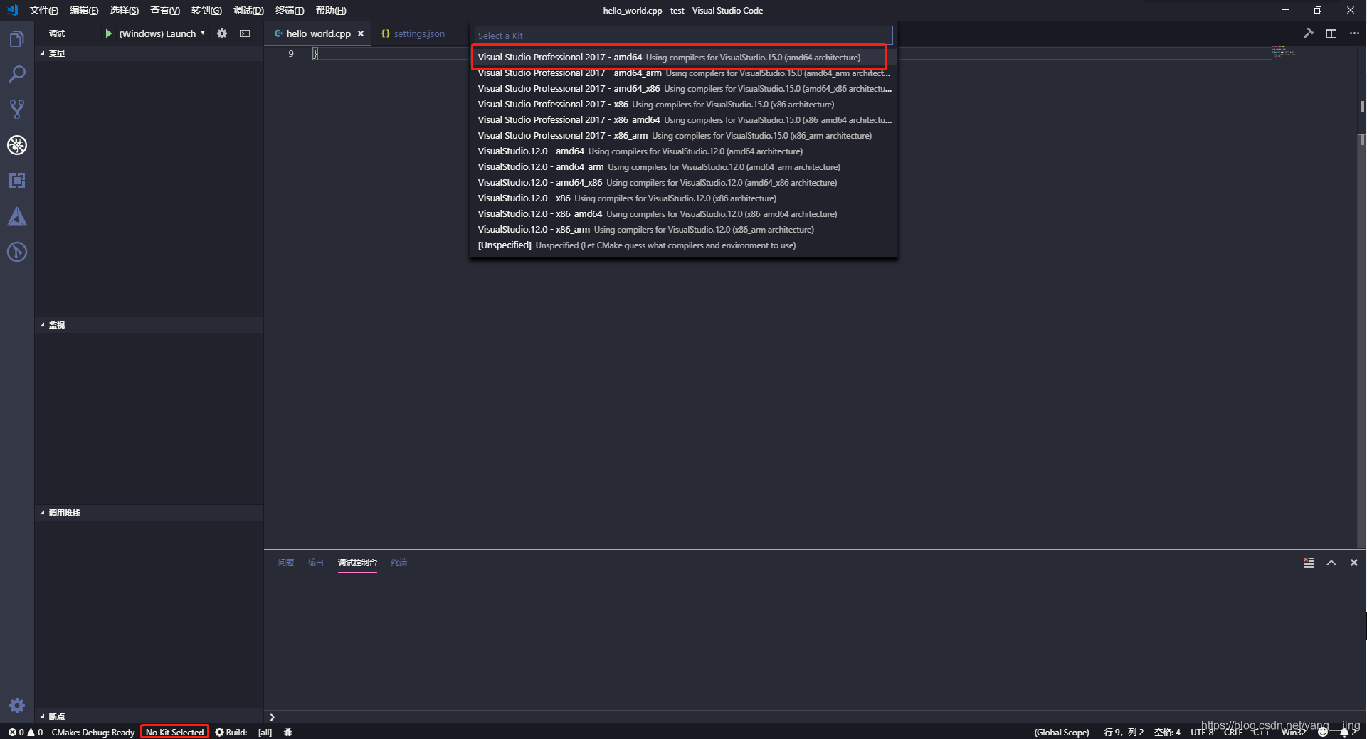Switch to the 终端 panel tab

coord(399,563)
